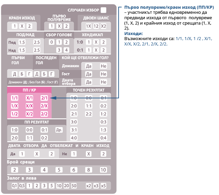Screen dimensions: 219x195
Task: Apply the x3 stake multiplier
Action: [x=96, y=186]
